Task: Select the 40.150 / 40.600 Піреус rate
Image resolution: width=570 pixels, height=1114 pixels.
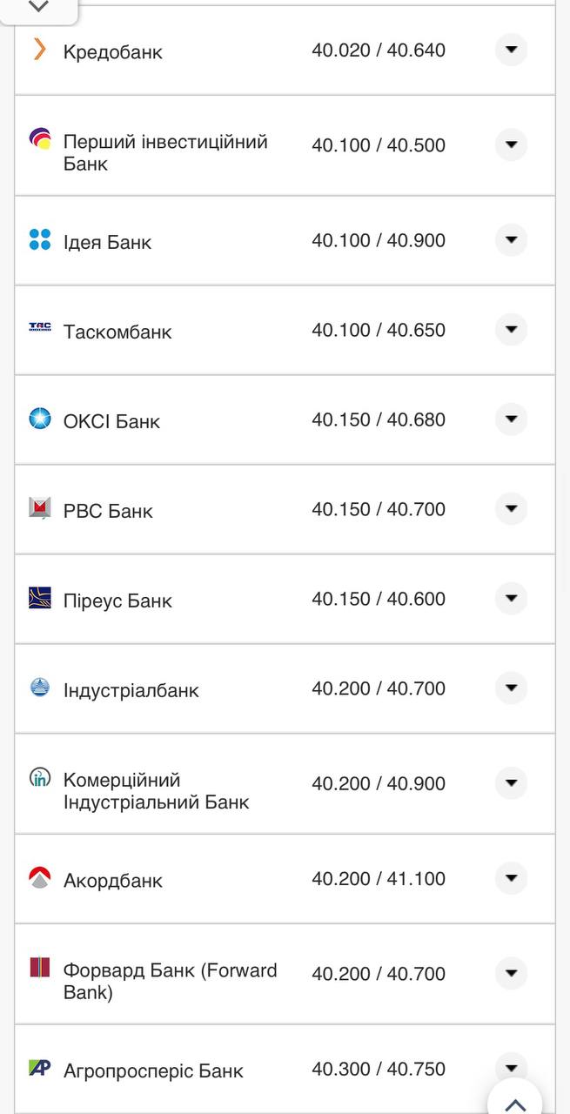Action: pos(379,598)
